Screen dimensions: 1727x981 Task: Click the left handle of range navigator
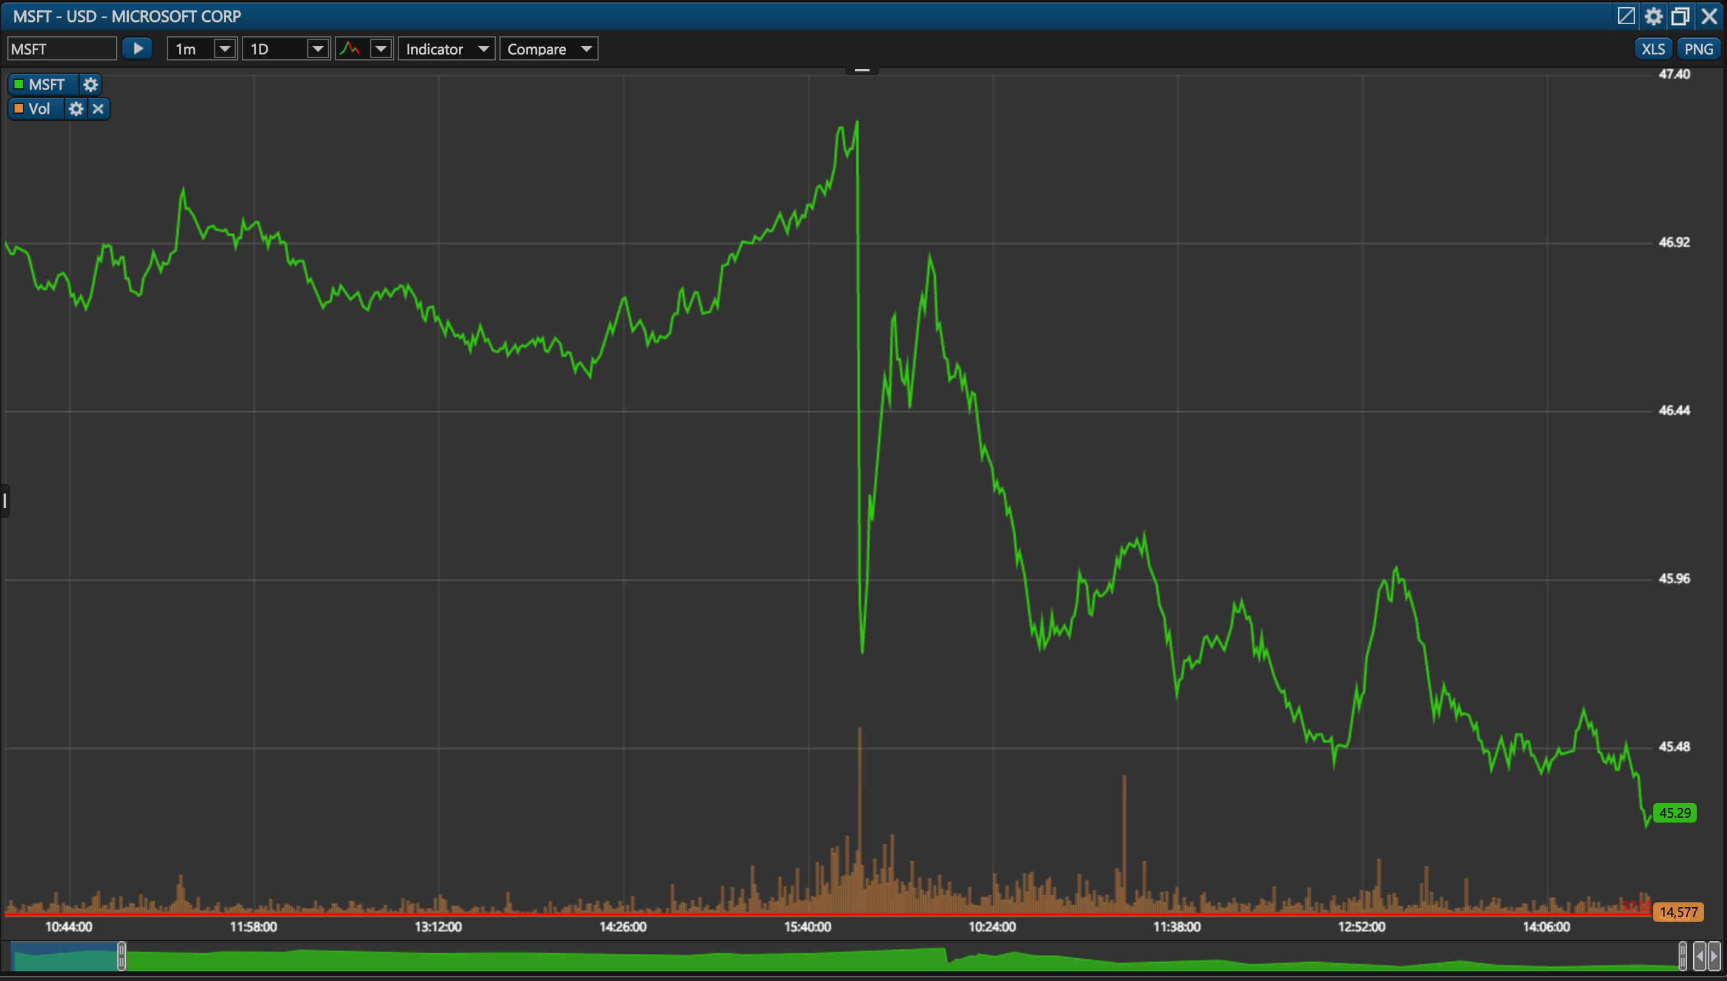point(121,956)
